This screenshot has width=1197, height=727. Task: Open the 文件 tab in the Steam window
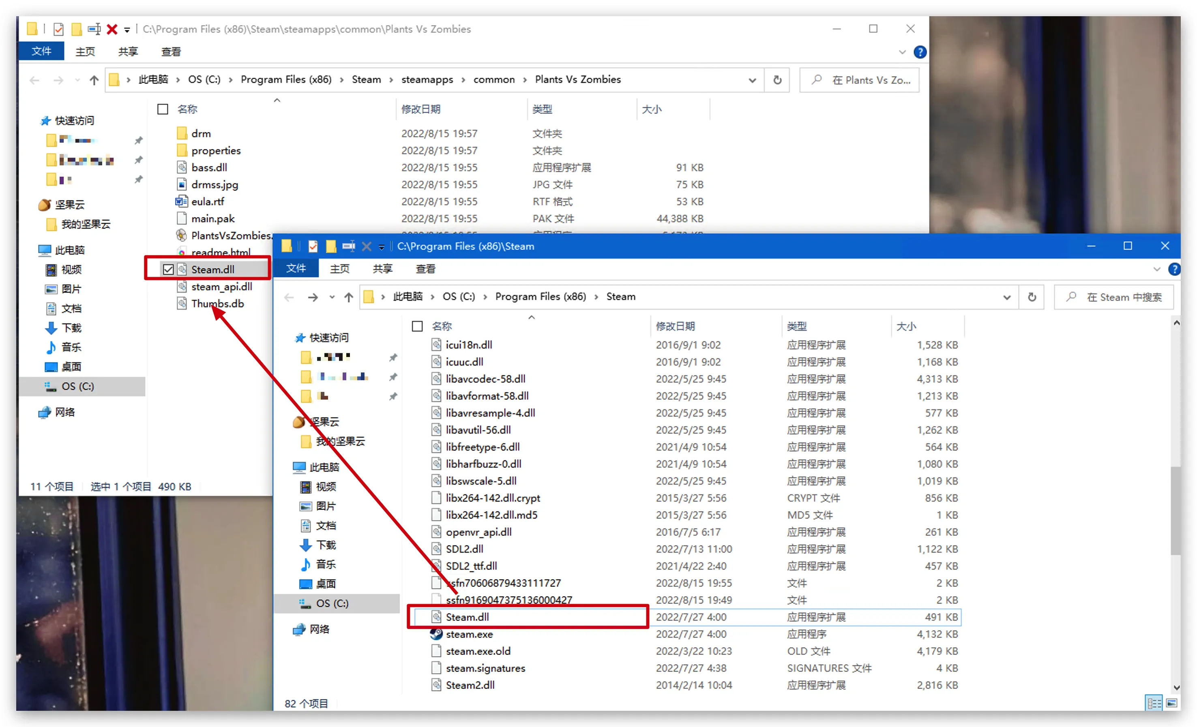(x=296, y=269)
